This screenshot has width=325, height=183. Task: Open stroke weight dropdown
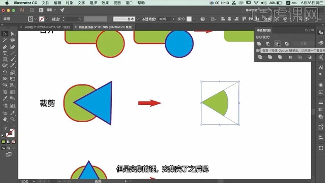point(80,19)
